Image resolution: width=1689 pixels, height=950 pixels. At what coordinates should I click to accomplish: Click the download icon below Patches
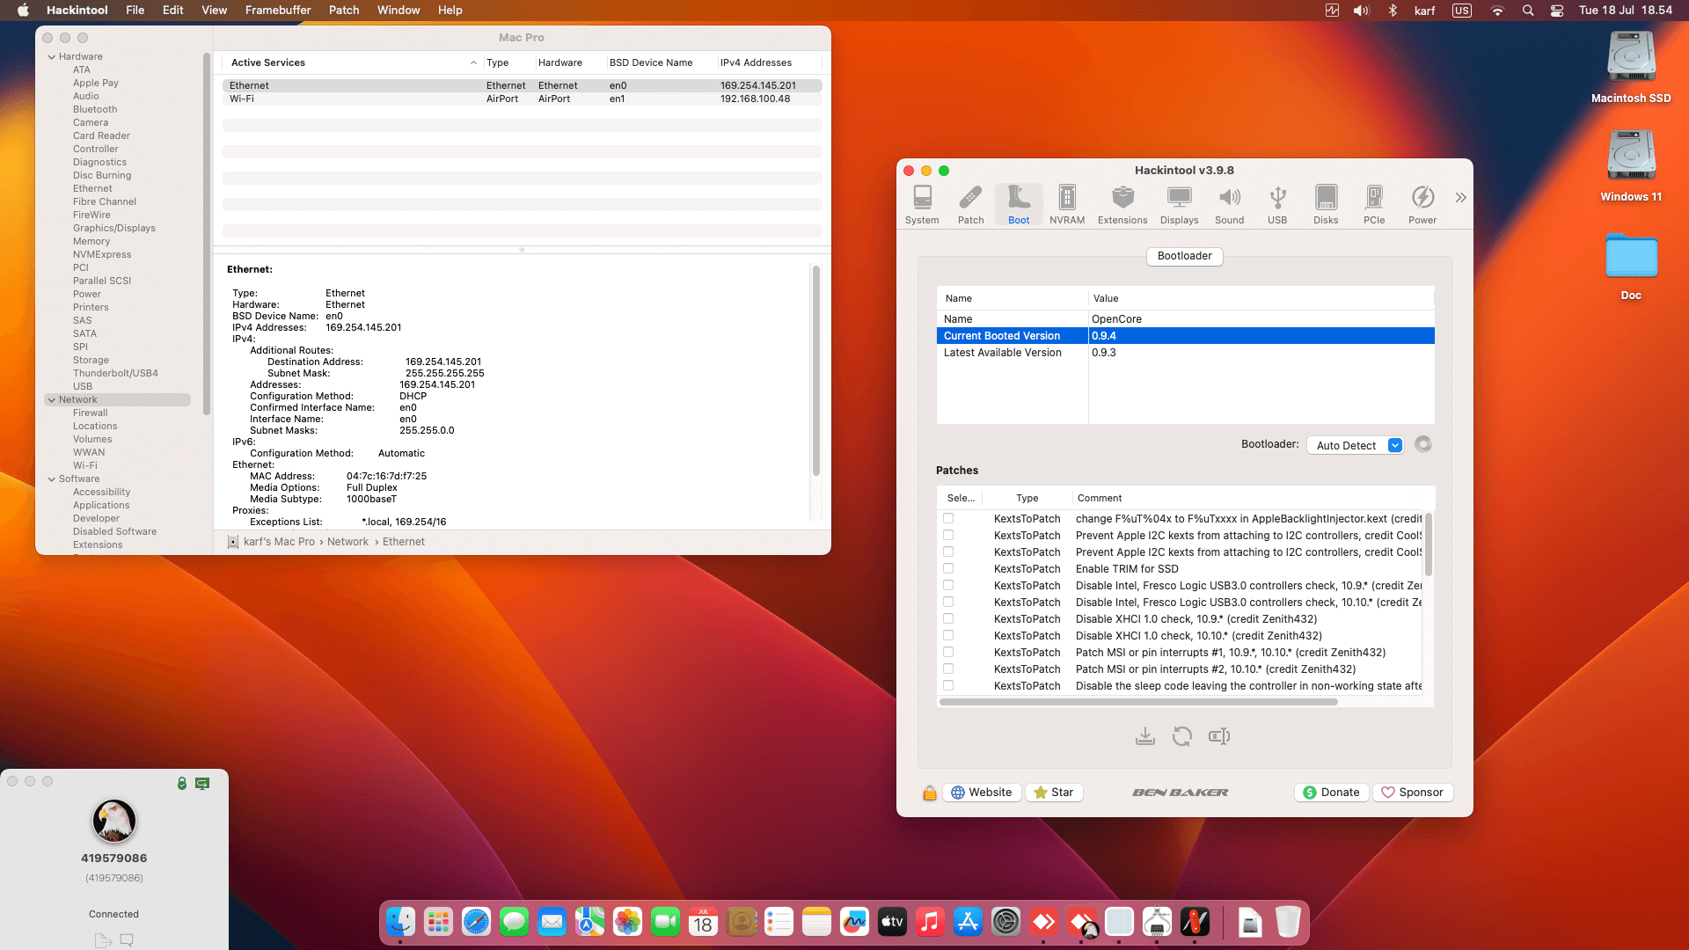click(x=1144, y=736)
